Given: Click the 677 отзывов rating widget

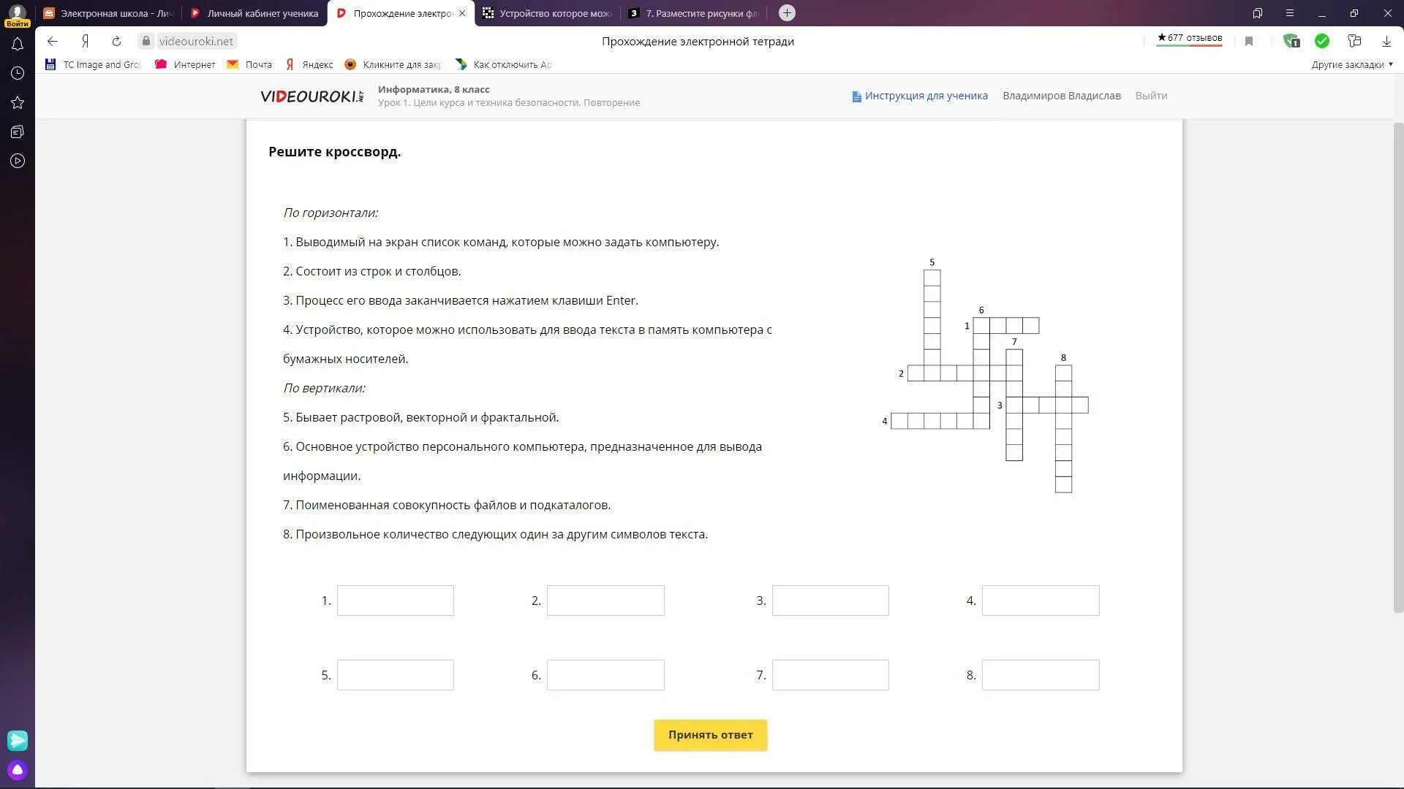Looking at the screenshot, I should click(1189, 39).
